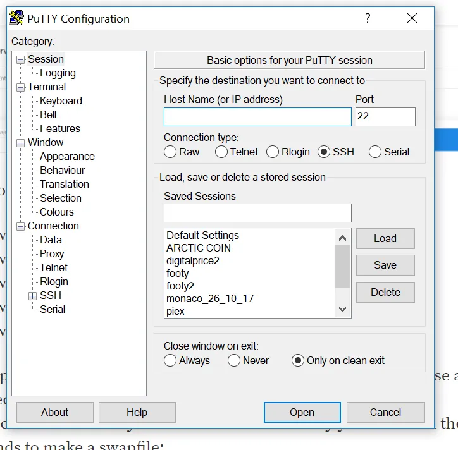Image resolution: width=458 pixels, height=450 pixels.
Task: Click the question mark help button in title bar
Action: [x=368, y=18]
